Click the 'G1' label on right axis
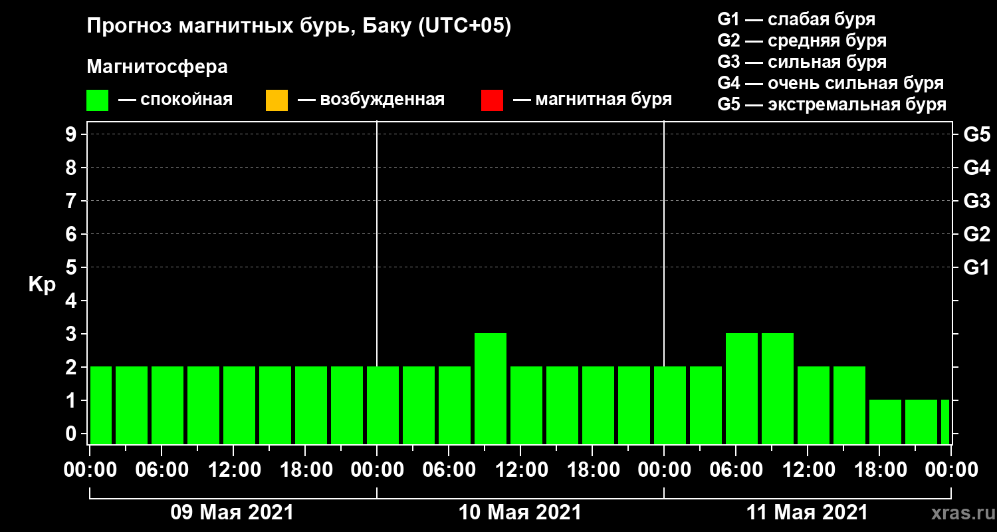The height and width of the screenshot is (532, 997). pyautogui.click(x=976, y=267)
